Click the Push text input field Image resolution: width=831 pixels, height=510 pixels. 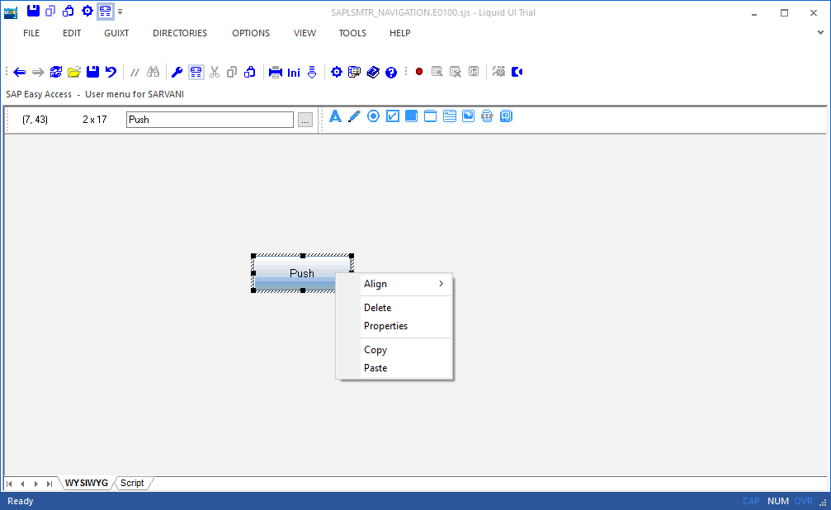pos(210,120)
